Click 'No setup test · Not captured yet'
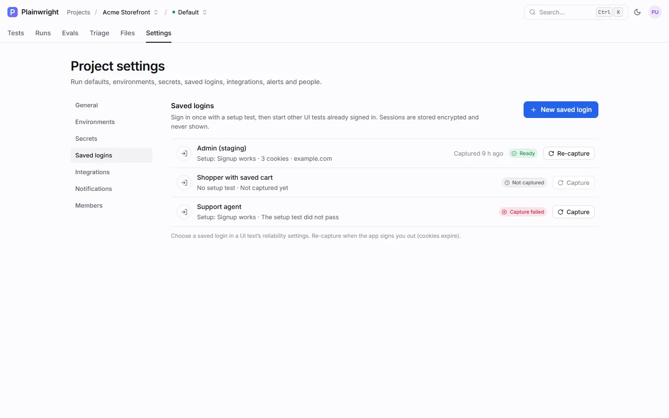 coord(243,188)
